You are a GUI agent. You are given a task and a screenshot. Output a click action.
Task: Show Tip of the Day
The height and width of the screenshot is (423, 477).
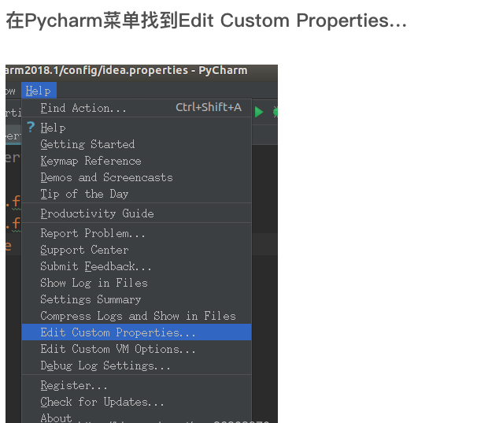pos(137,194)
